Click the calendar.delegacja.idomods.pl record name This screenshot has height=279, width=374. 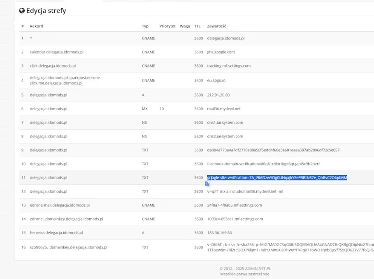pos(56,52)
